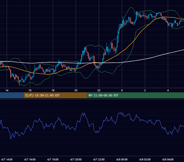
Task: Select the '14' hour label on price chart
Action: point(7,90)
